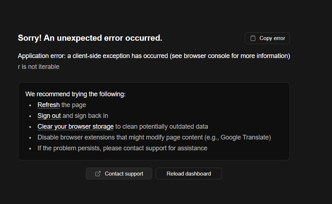Click "the page" text after the Refresh link
Image resolution: width=332 pixels, height=204 pixels.
tap(74, 105)
